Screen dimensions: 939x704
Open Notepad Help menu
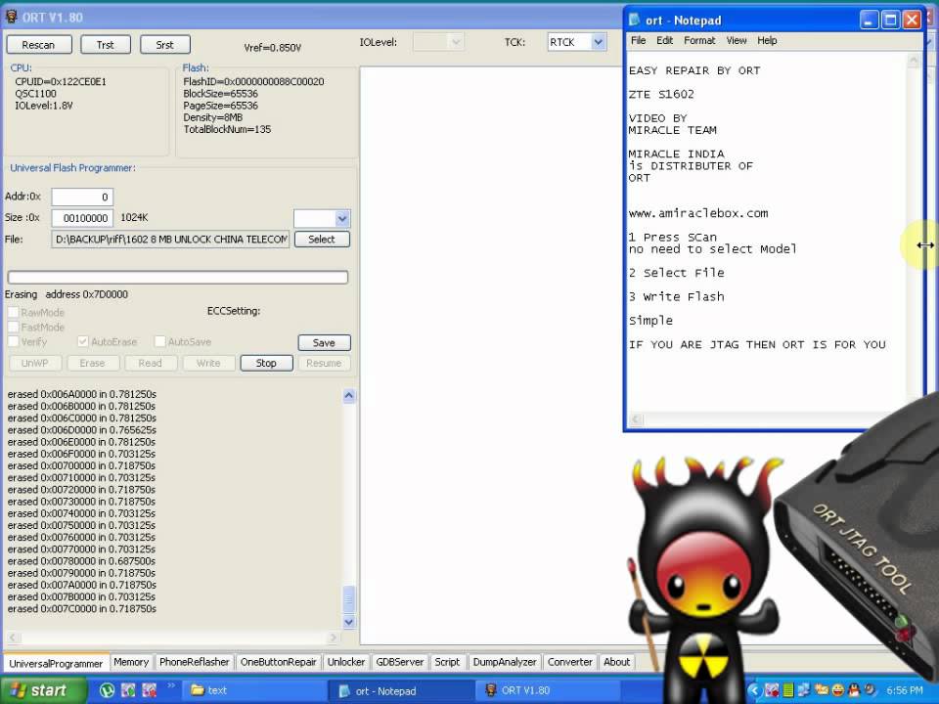pyautogui.click(x=767, y=40)
